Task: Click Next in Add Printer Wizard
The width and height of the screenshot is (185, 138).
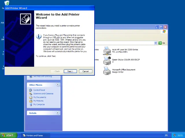Action: tap(70, 71)
